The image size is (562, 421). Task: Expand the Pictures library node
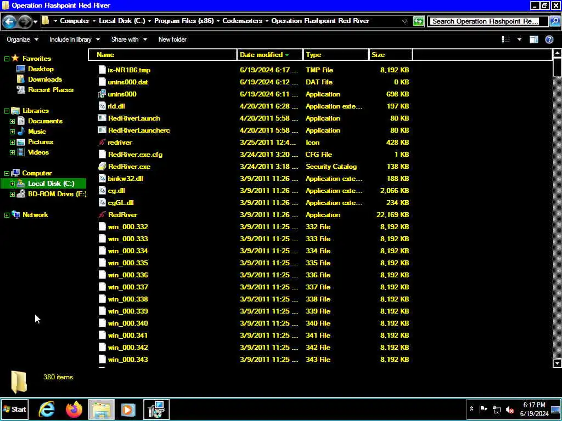click(12, 142)
